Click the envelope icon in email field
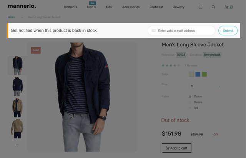Viewport: 246px width, 158px height. click(x=154, y=31)
